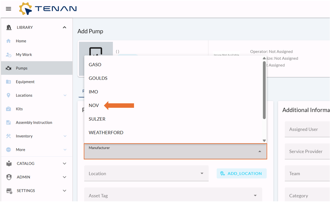The width and height of the screenshot is (330, 203).
Task: Click the Manufacturer field label
Action: click(99, 148)
